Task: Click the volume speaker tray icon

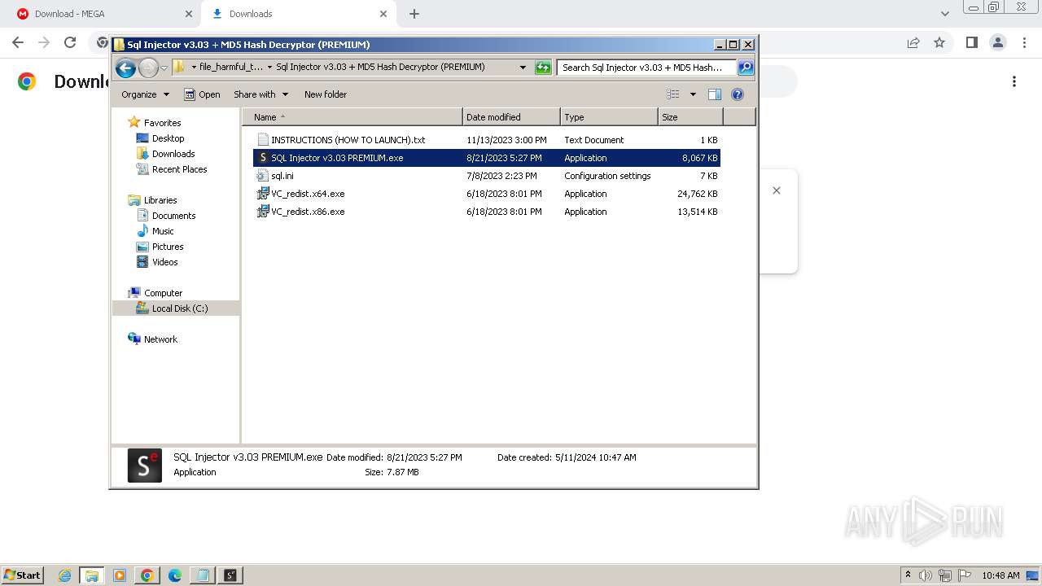Action: pyautogui.click(x=926, y=575)
